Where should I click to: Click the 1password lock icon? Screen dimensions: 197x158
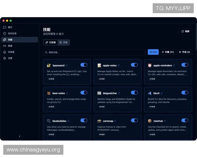pos(49,65)
